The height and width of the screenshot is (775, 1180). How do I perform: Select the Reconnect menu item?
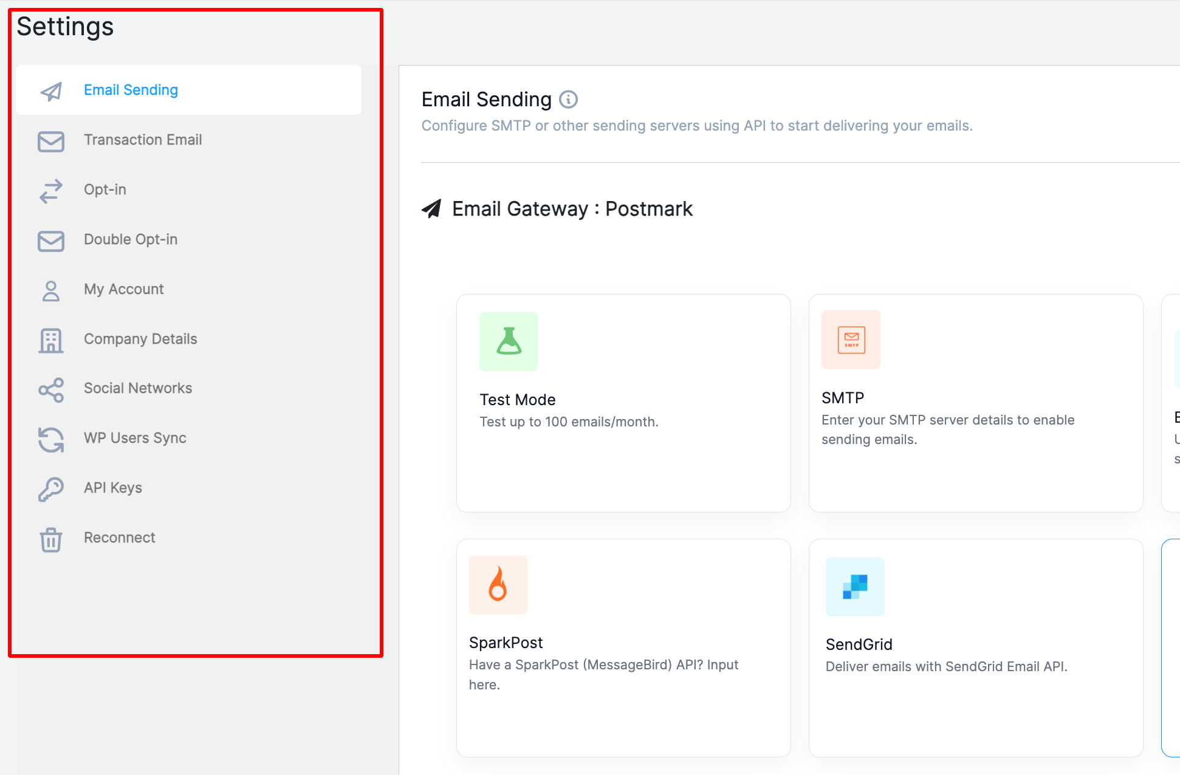[120, 538]
